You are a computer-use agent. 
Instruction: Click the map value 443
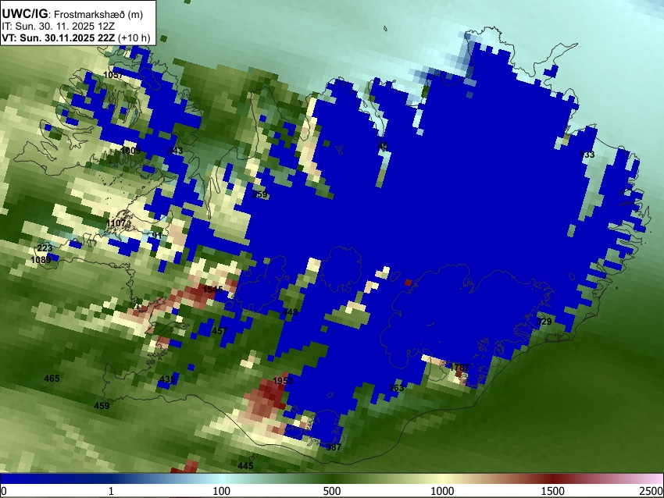coord(290,312)
